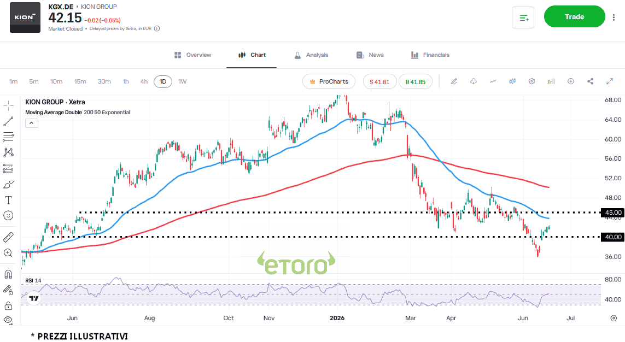Toggle magnet mode for drawings
Screen dimensions: 625x342
[x=8, y=274]
